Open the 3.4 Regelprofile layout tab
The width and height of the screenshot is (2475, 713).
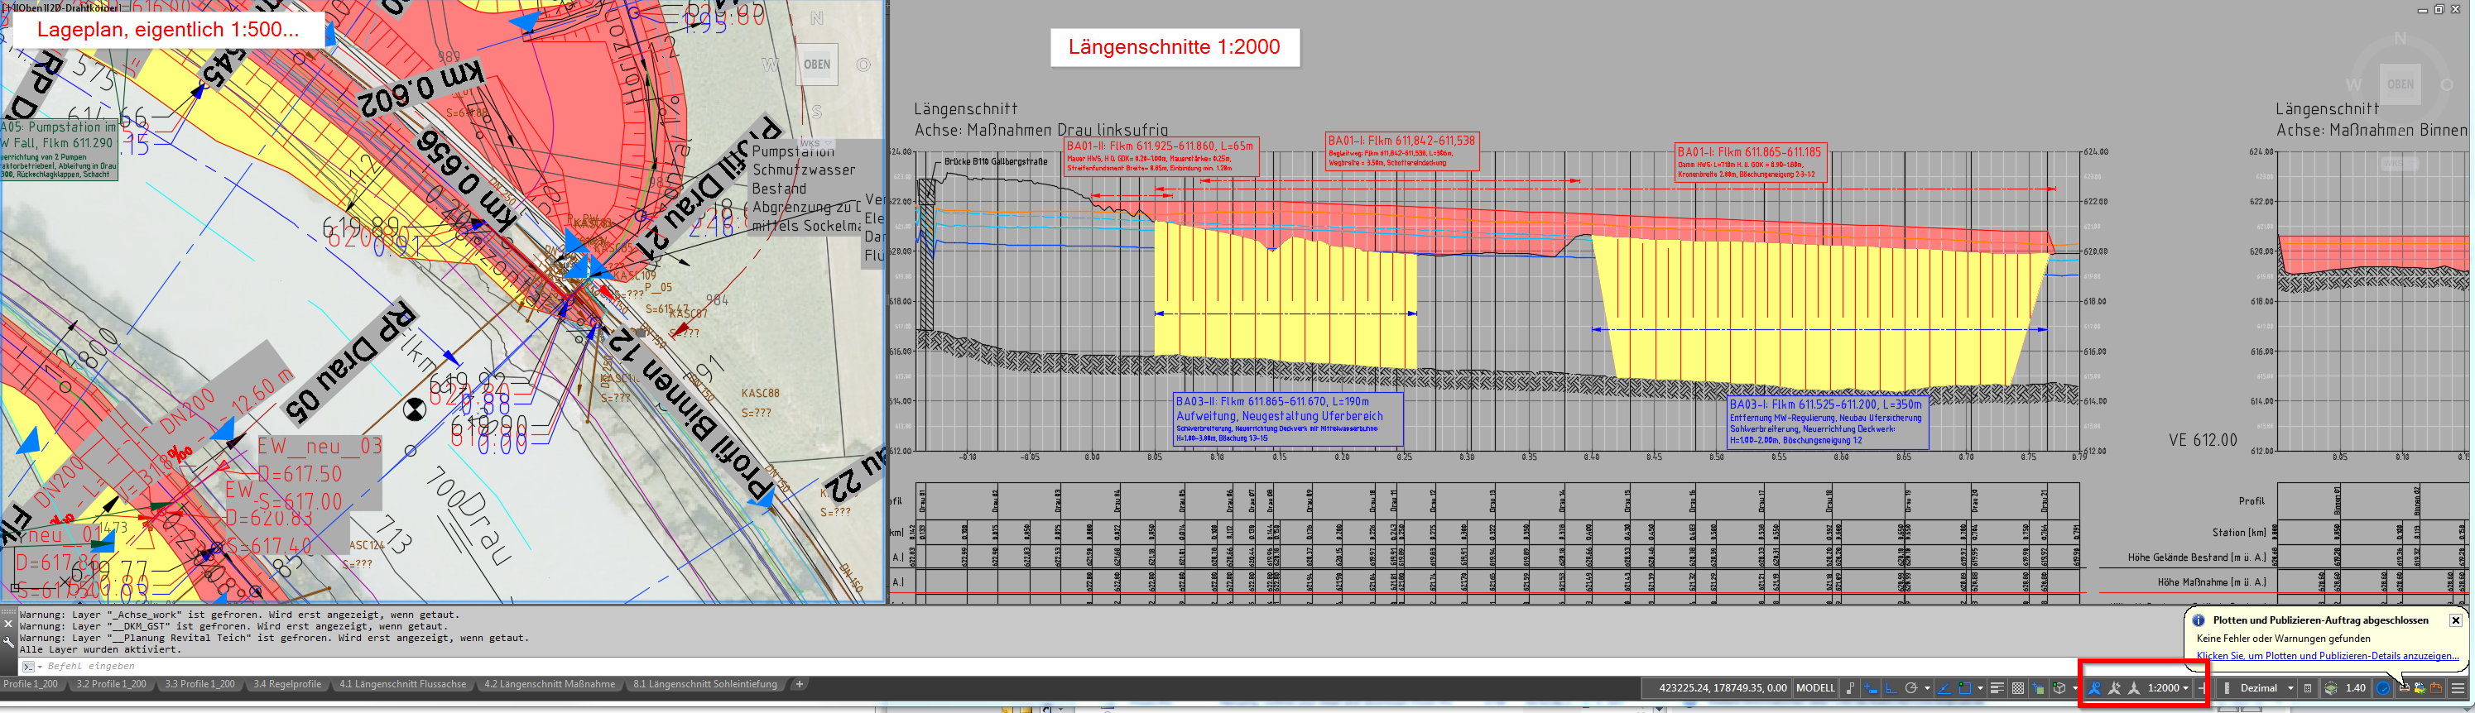pyautogui.click(x=287, y=684)
